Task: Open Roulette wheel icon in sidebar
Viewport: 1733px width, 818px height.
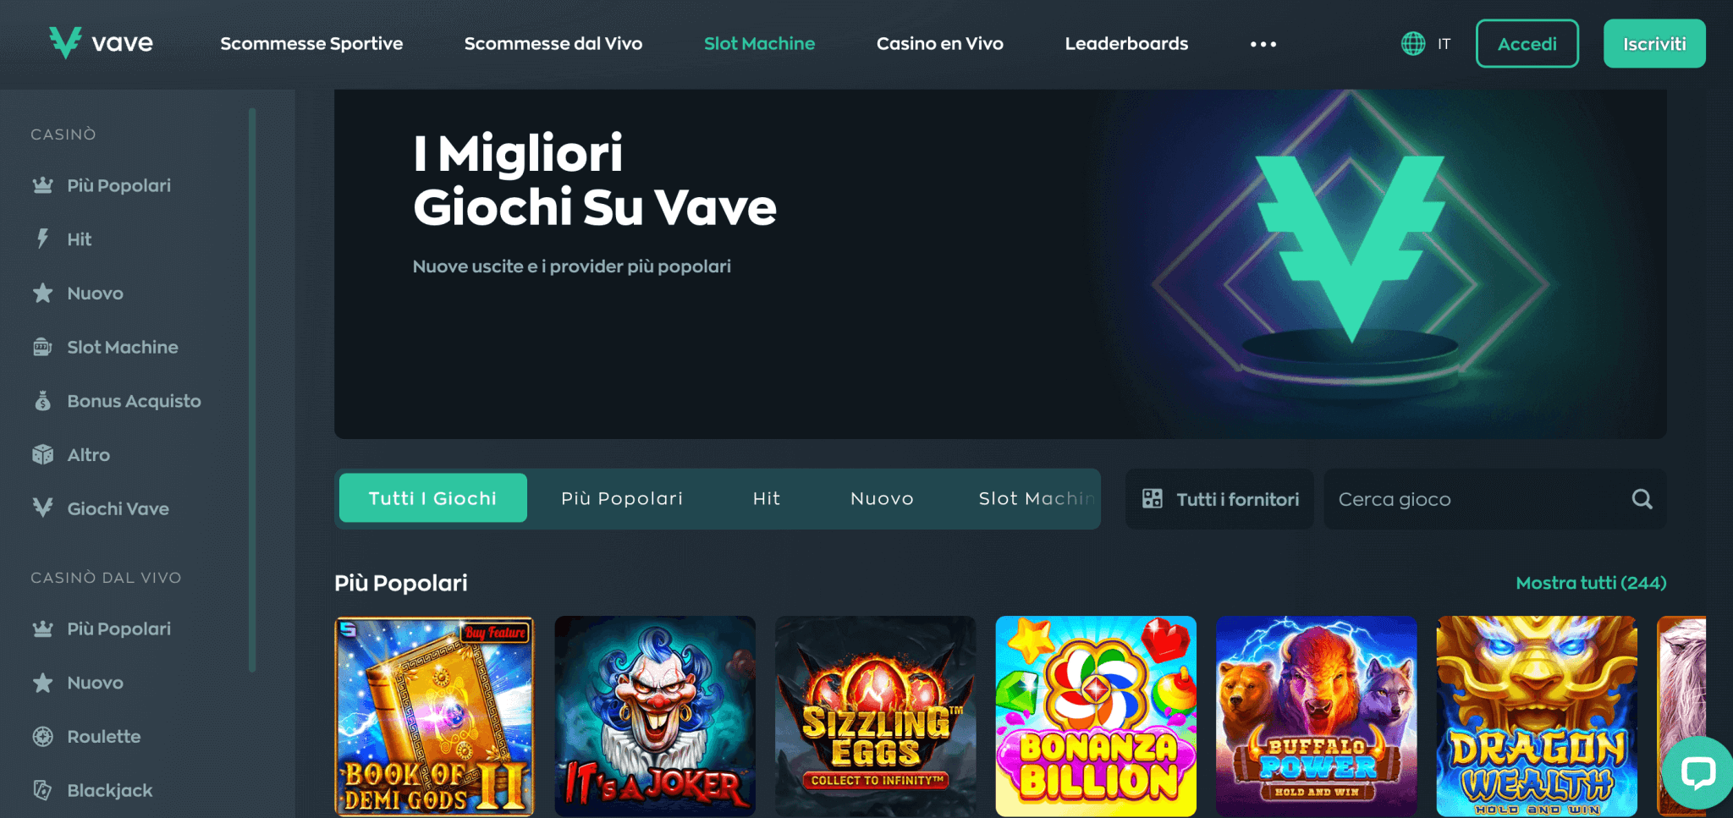Action: (42, 737)
